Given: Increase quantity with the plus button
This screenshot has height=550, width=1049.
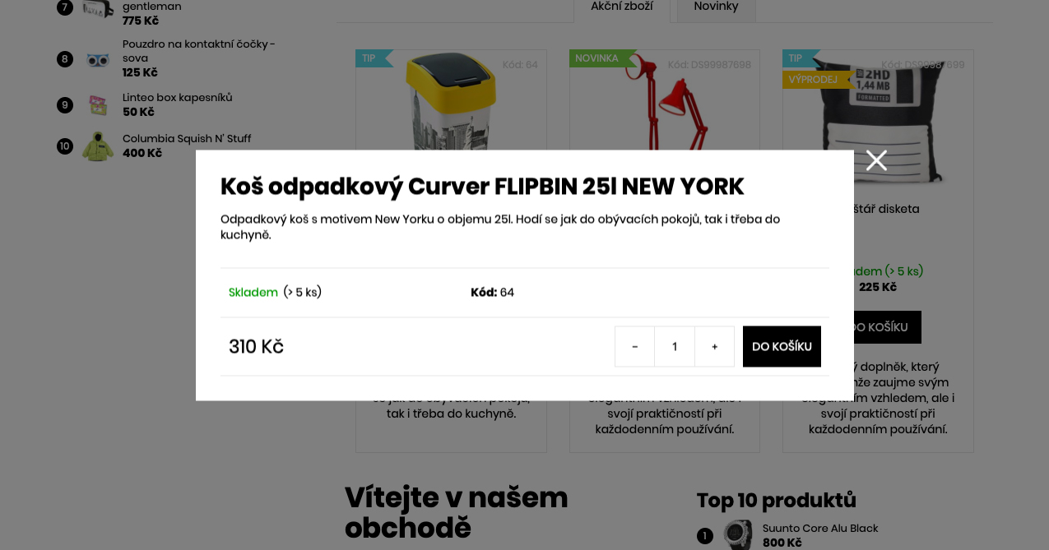Looking at the screenshot, I should [714, 347].
